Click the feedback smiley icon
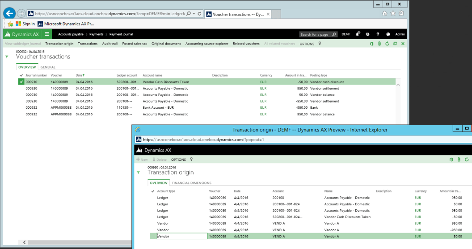472x249 pixels. (x=388, y=34)
